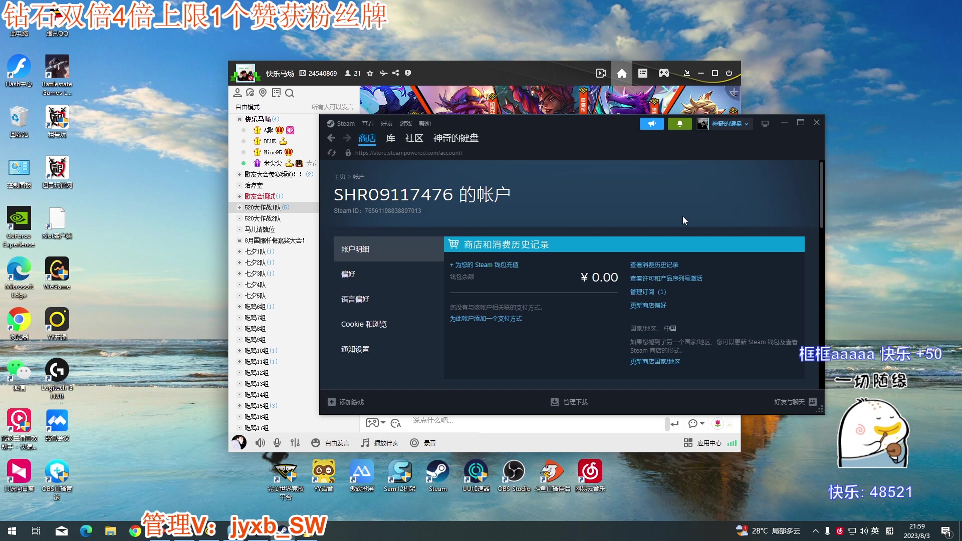The height and width of the screenshot is (541, 962).
Task: Click 添加游戏 at Steam bottom bar
Action: (x=346, y=402)
